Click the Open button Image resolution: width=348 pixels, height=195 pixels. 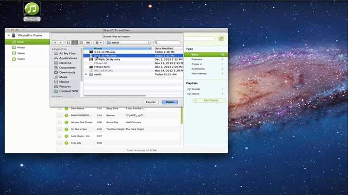point(170,102)
